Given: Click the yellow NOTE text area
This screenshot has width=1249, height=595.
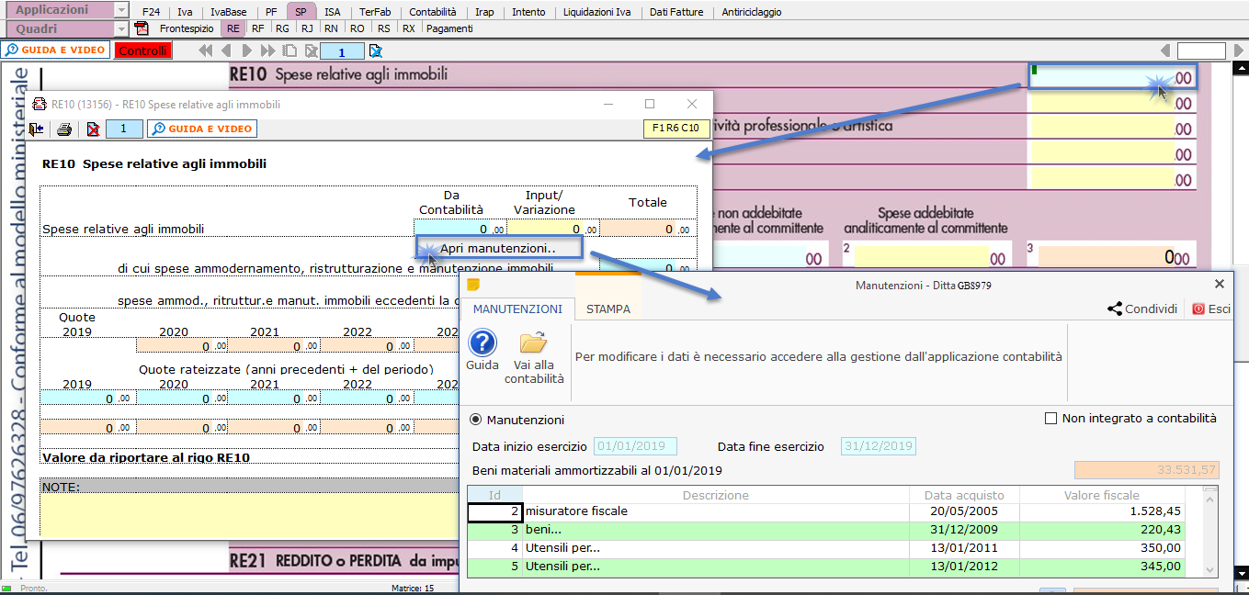Looking at the screenshot, I should pyautogui.click(x=248, y=515).
